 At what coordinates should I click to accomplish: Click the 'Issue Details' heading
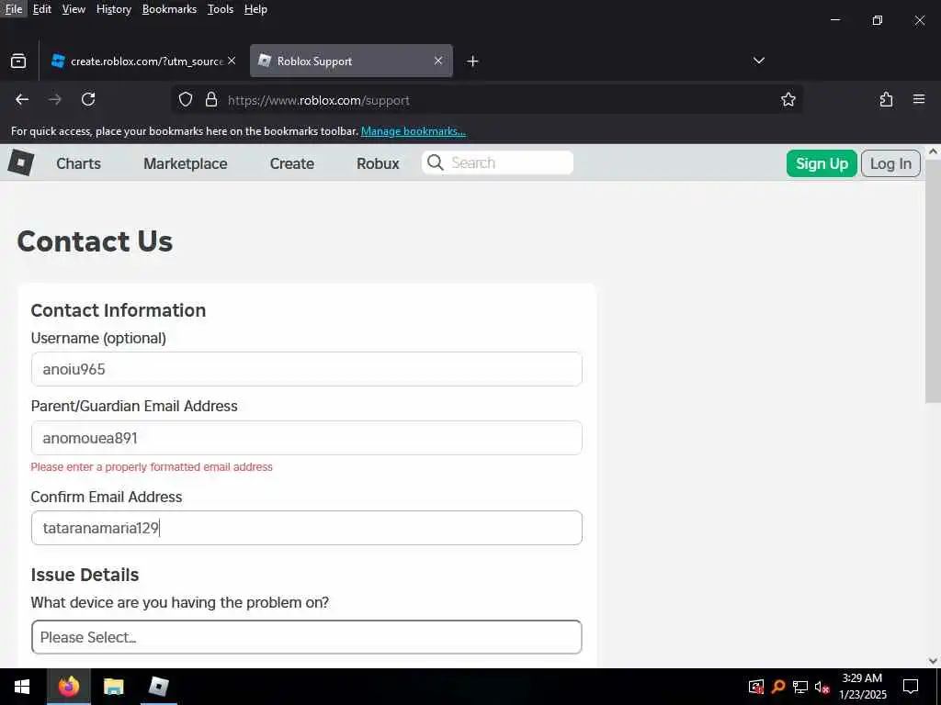point(85,575)
